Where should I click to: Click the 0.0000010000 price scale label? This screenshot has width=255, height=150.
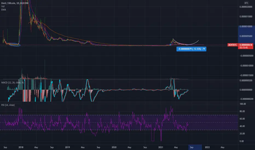click(x=246, y=26)
